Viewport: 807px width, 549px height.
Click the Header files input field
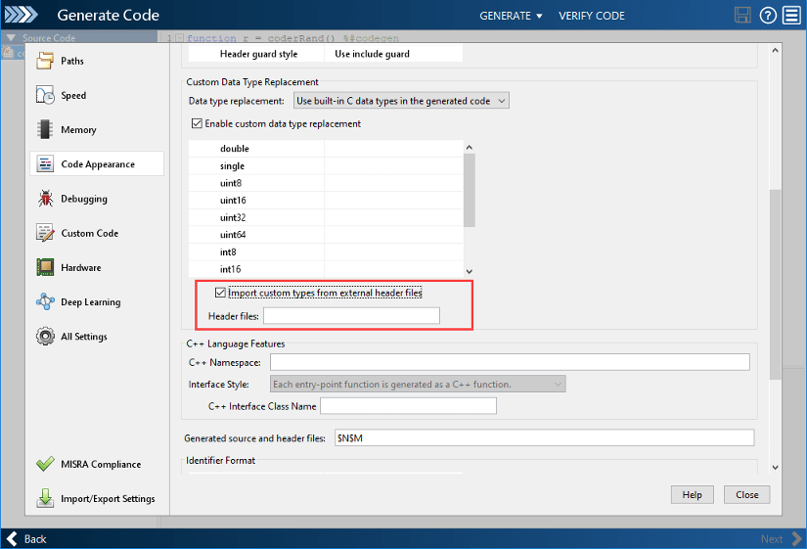tap(351, 316)
